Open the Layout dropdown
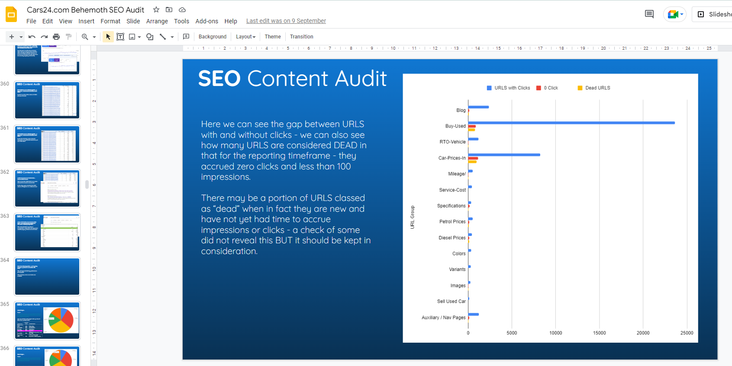 (x=245, y=37)
